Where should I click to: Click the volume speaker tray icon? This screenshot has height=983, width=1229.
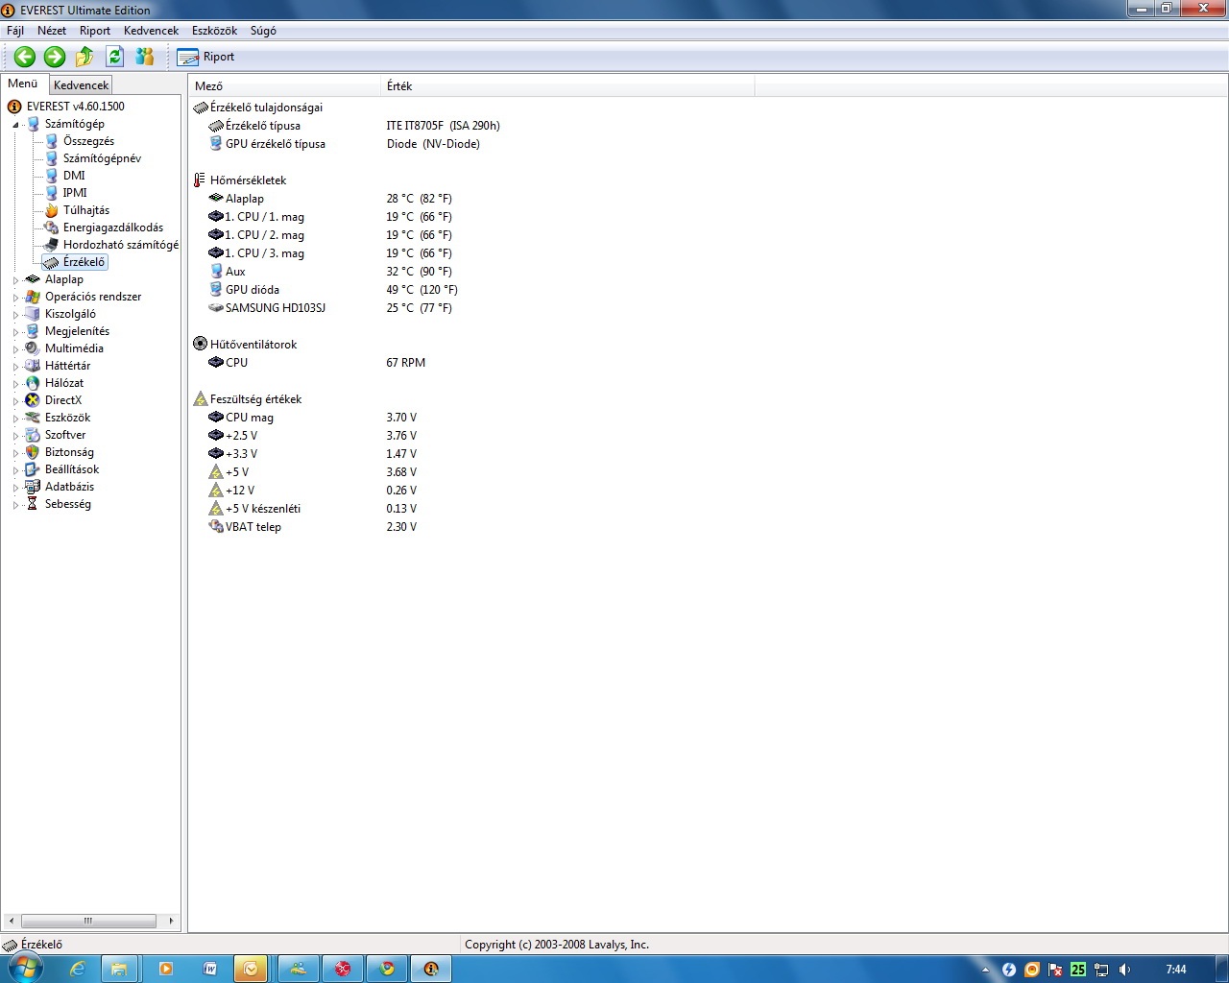click(1124, 970)
